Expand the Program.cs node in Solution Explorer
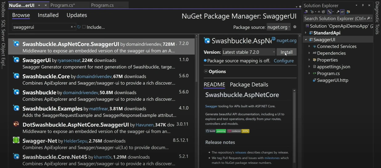The width and height of the screenshot is (381, 168). coord(309,73)
